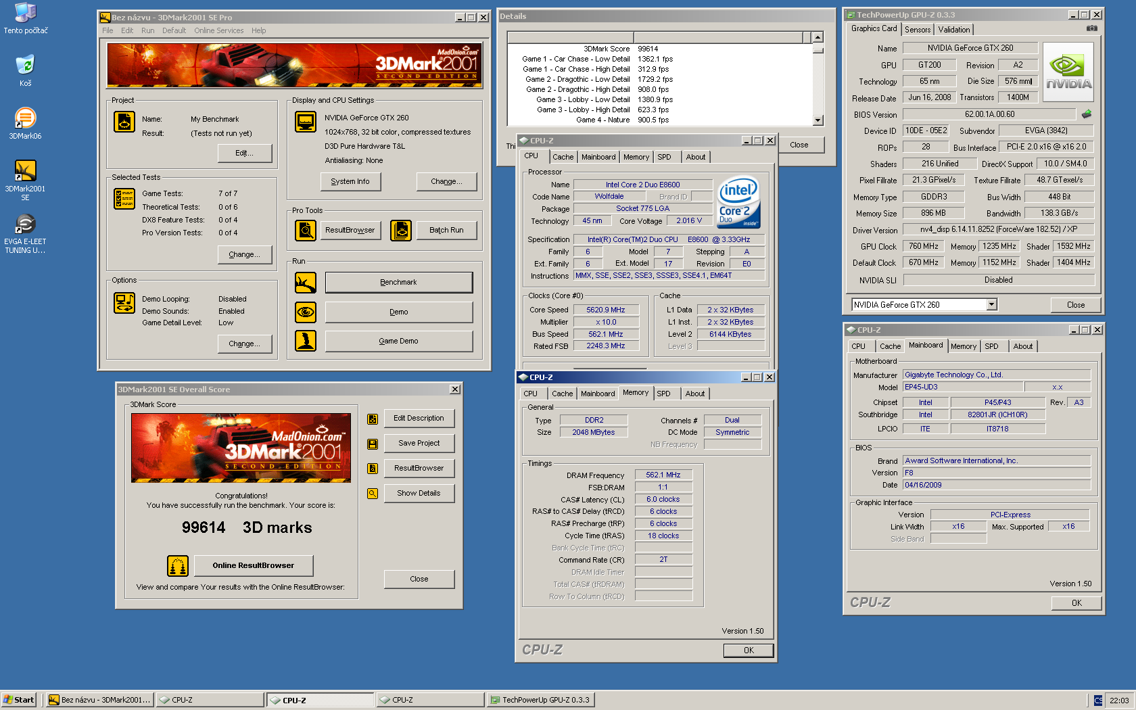
Task: Click the language indicator in system tray
Action: 1097,701
